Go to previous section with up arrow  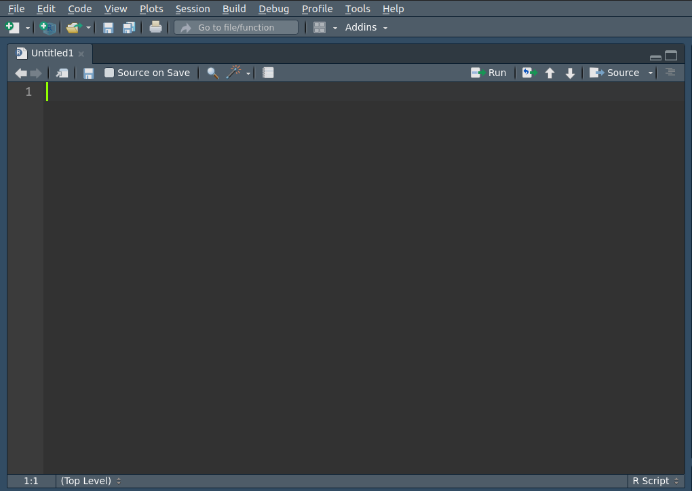coord(550,73)
